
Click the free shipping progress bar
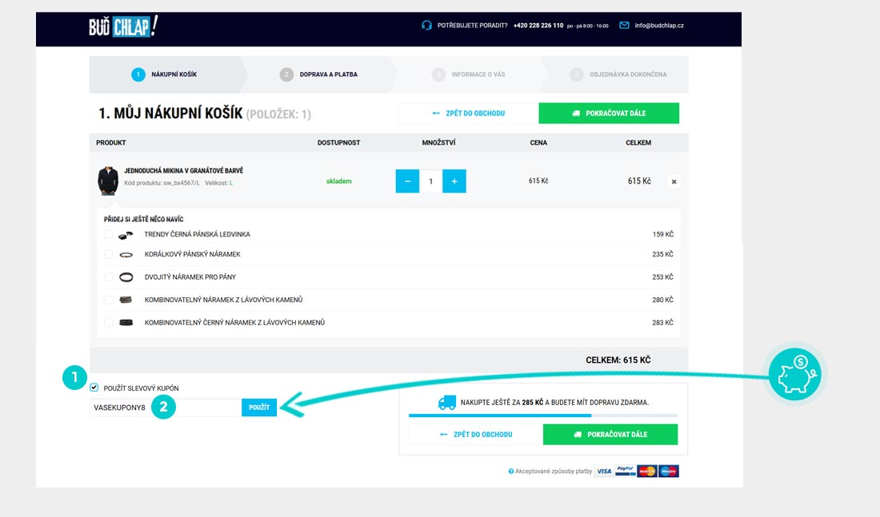[x=542, y=416]
